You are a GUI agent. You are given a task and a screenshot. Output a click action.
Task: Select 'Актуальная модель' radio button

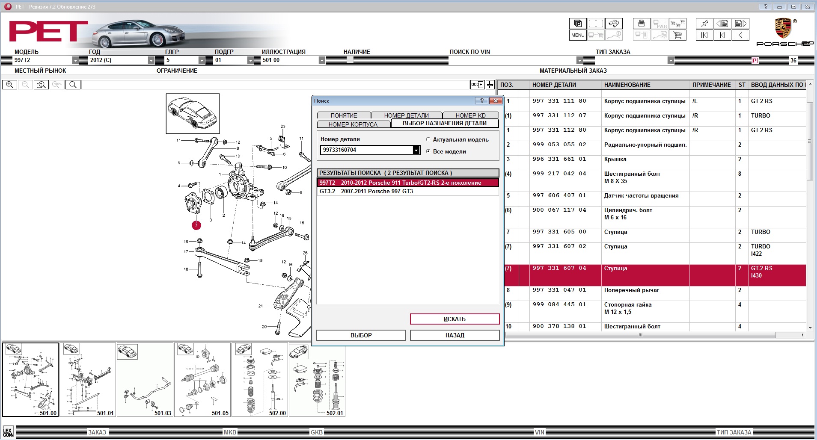pyautogui.click(x=428, y=139)
